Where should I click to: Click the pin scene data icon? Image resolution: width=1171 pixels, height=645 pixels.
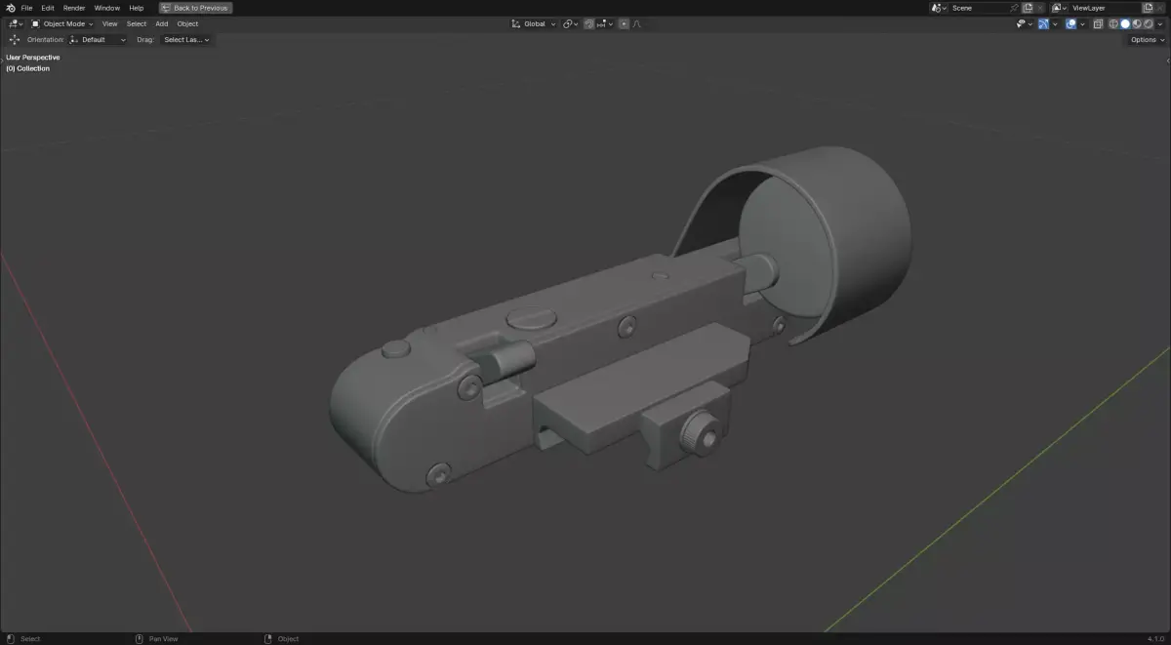point(1013,7)
